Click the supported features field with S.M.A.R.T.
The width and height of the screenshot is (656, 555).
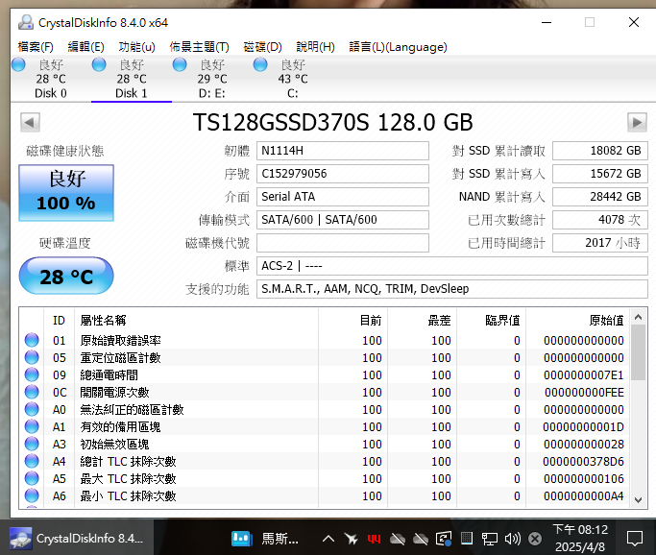point(452,289)
